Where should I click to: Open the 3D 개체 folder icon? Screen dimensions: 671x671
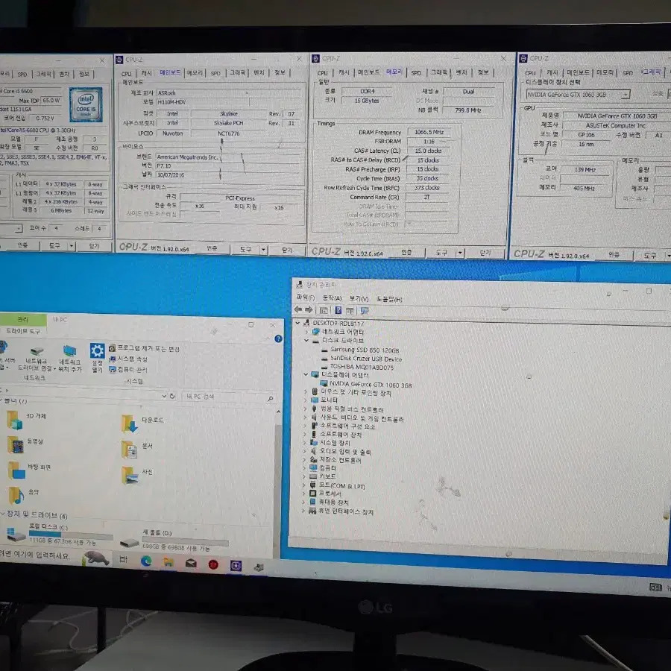point(15,420)
